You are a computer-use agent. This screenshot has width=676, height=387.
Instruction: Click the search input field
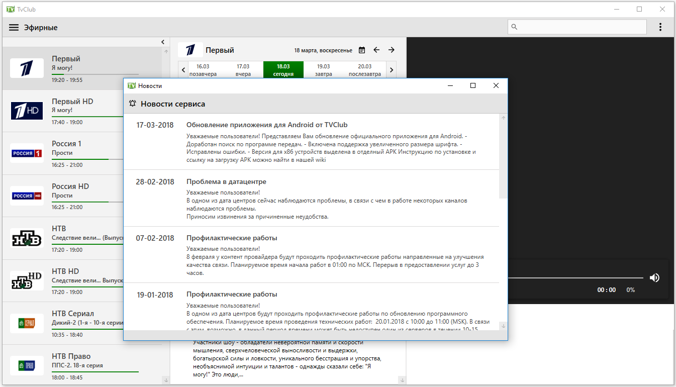pos(577,27)
